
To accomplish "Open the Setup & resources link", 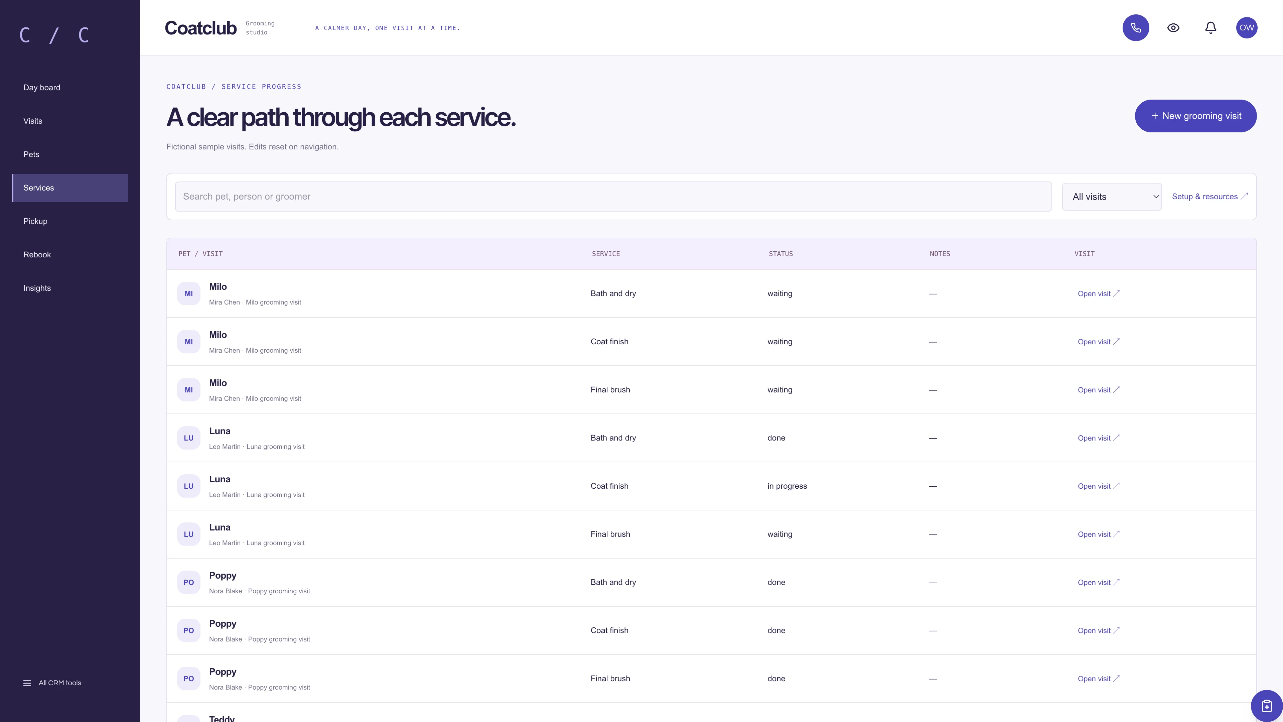I will coord(1209,196).
